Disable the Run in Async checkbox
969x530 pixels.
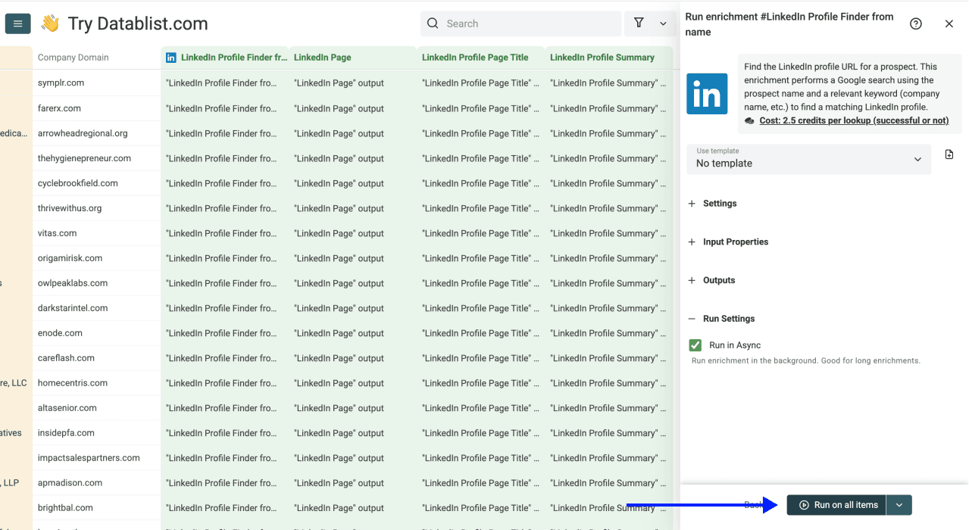click(x=695, y=344)
